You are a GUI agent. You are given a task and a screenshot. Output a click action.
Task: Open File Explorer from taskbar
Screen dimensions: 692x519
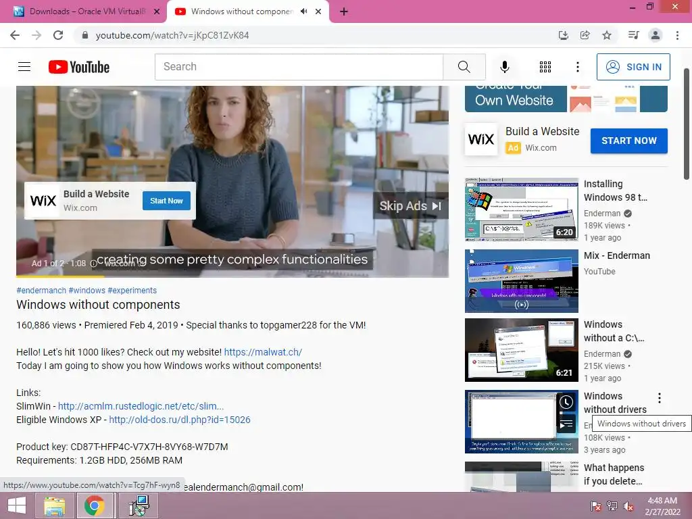point(54,505)
